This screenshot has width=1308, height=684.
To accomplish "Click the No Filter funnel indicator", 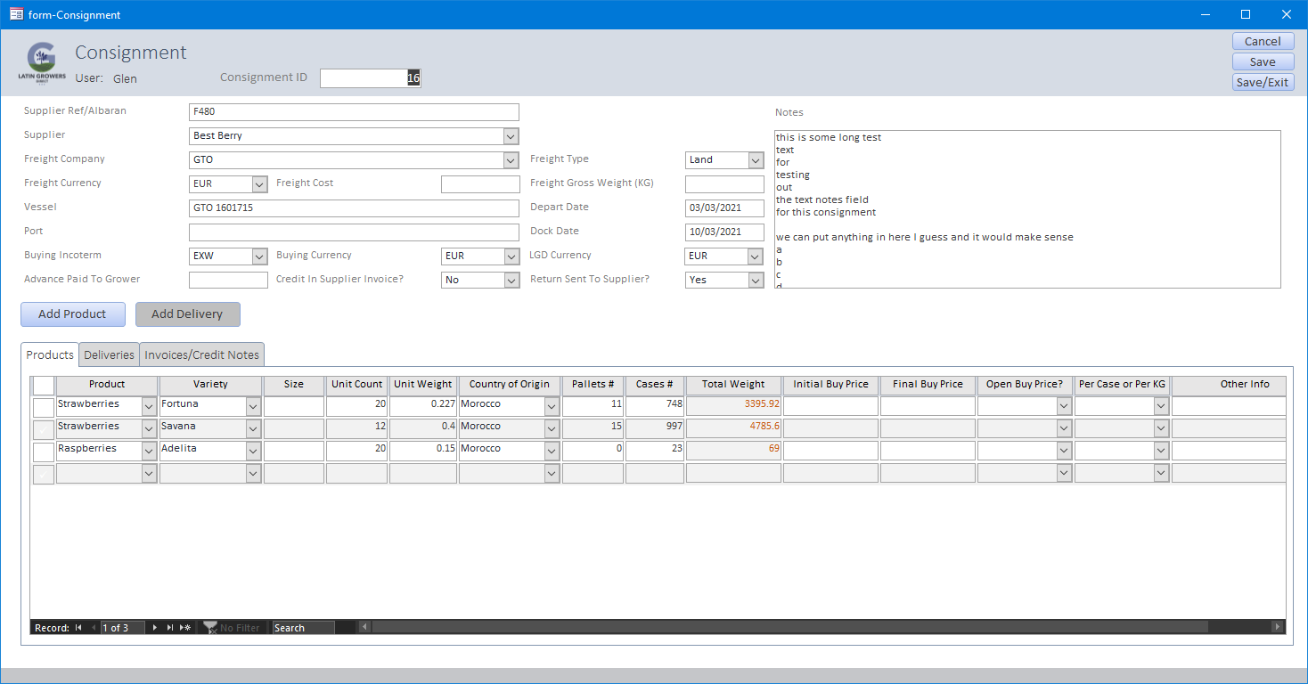I will [x=232, y=628].
